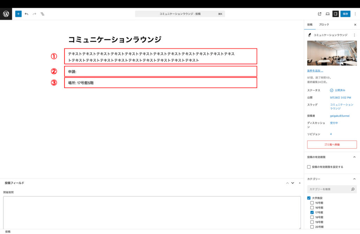The image size is (360, 234).
Task: Enable 投稿の有効期限を設定する checkbox
Action: [309, 167]
